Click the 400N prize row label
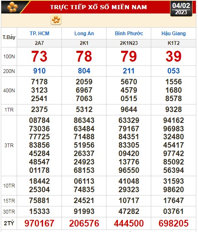Screen dimensions: 198x232 (x=9, y=90)
